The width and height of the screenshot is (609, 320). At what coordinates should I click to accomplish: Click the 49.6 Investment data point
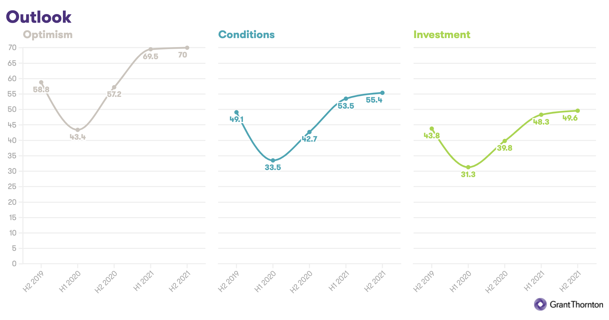pos(578,111)
